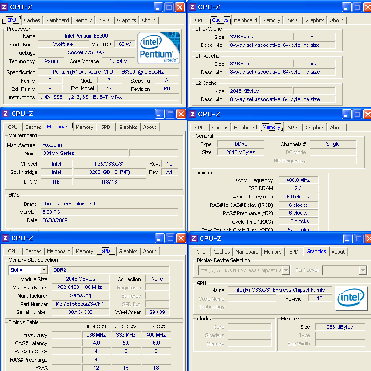The image size is (371, 371).
Task: Click the L1 I-Cache 'x 2' count field
Action: pyautogui.click(x=314, y=64)
